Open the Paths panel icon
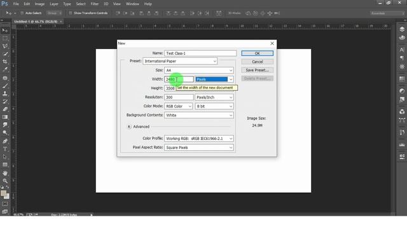Screen dimensions: 407x229 402,120
